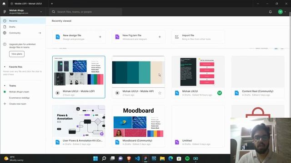Click the Untitled file's purple FigJam icon

[x=177, y=142]
